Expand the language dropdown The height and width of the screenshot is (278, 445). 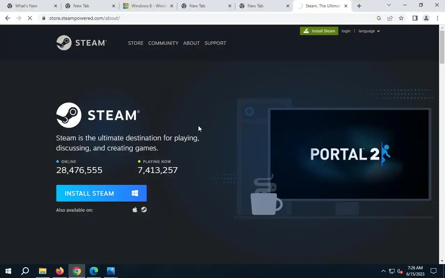[369, 31]
